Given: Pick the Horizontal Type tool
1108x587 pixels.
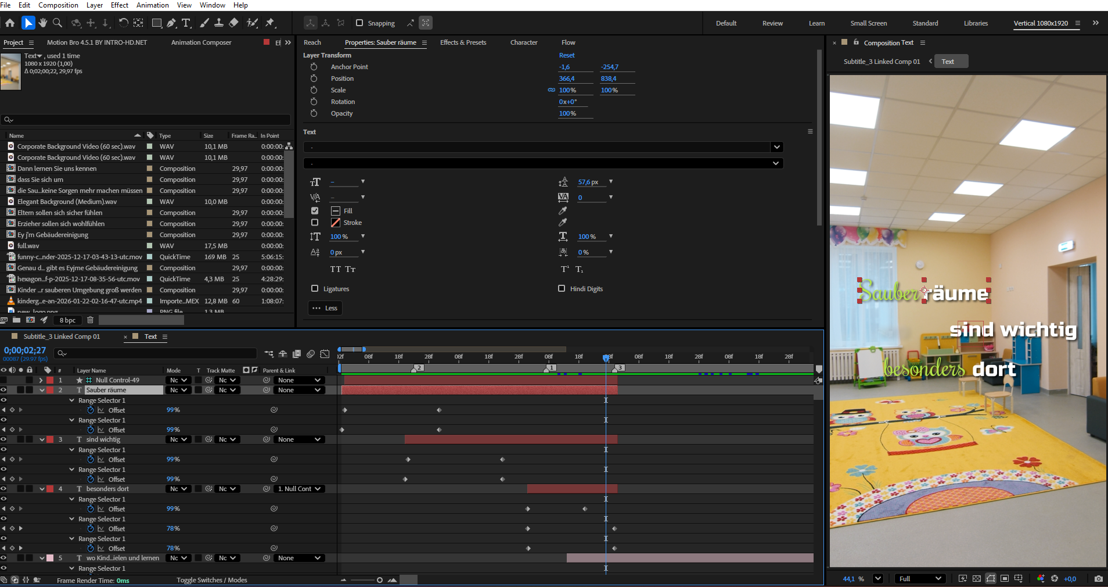Looking at the screenshot, I should (186, 23).
